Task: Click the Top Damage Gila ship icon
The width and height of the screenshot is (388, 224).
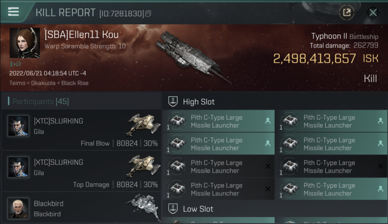Action: [x=142, y=166]
